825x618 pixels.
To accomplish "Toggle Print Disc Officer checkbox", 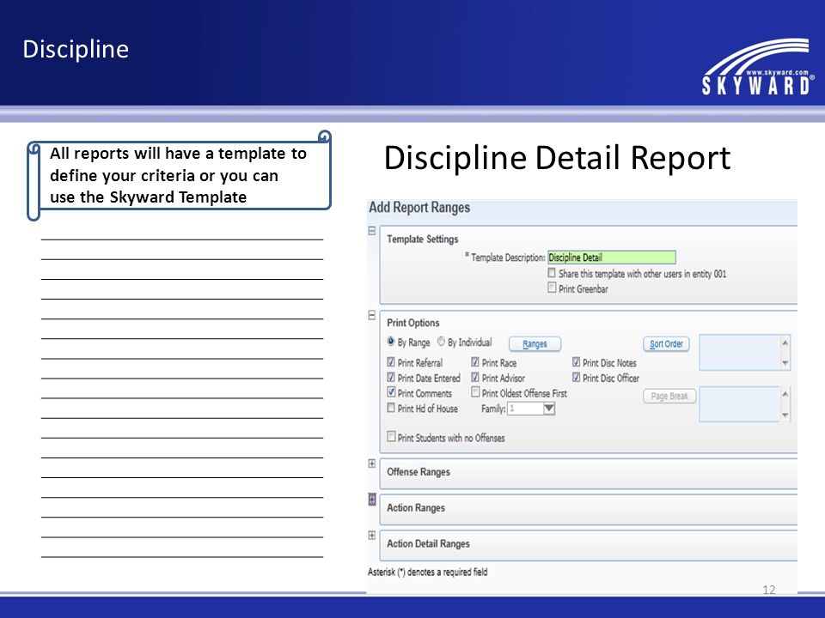I will [576, 378].
